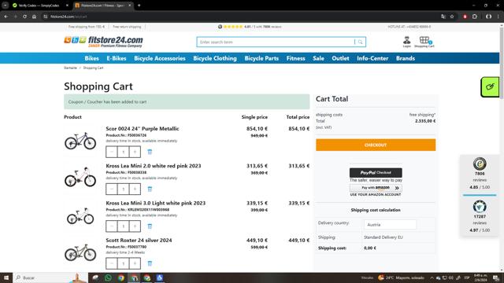Open Scott Roxter 24 silver 2024 link
Screen dimensions: 504x283
pyautogui.click(x=139, y=241)
